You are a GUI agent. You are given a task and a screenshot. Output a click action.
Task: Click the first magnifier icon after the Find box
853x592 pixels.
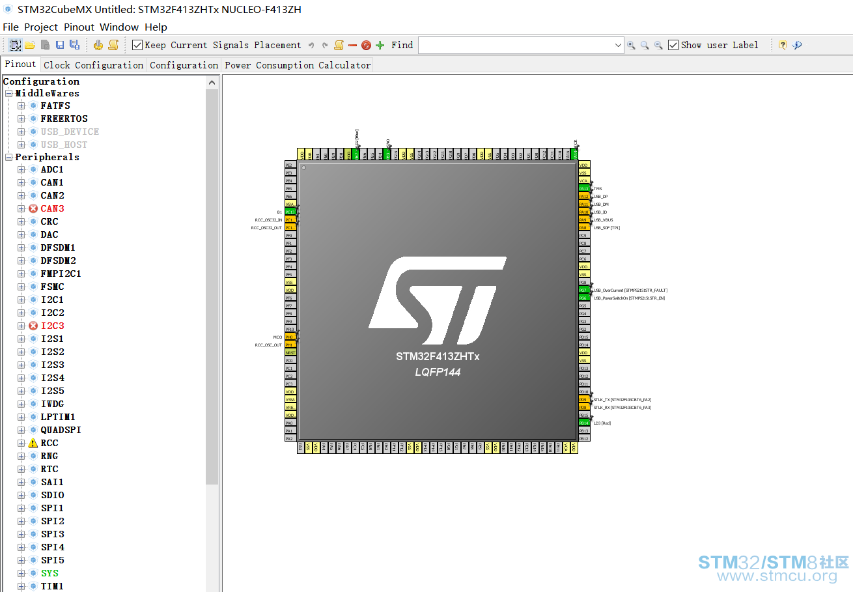tap(631, 45)
